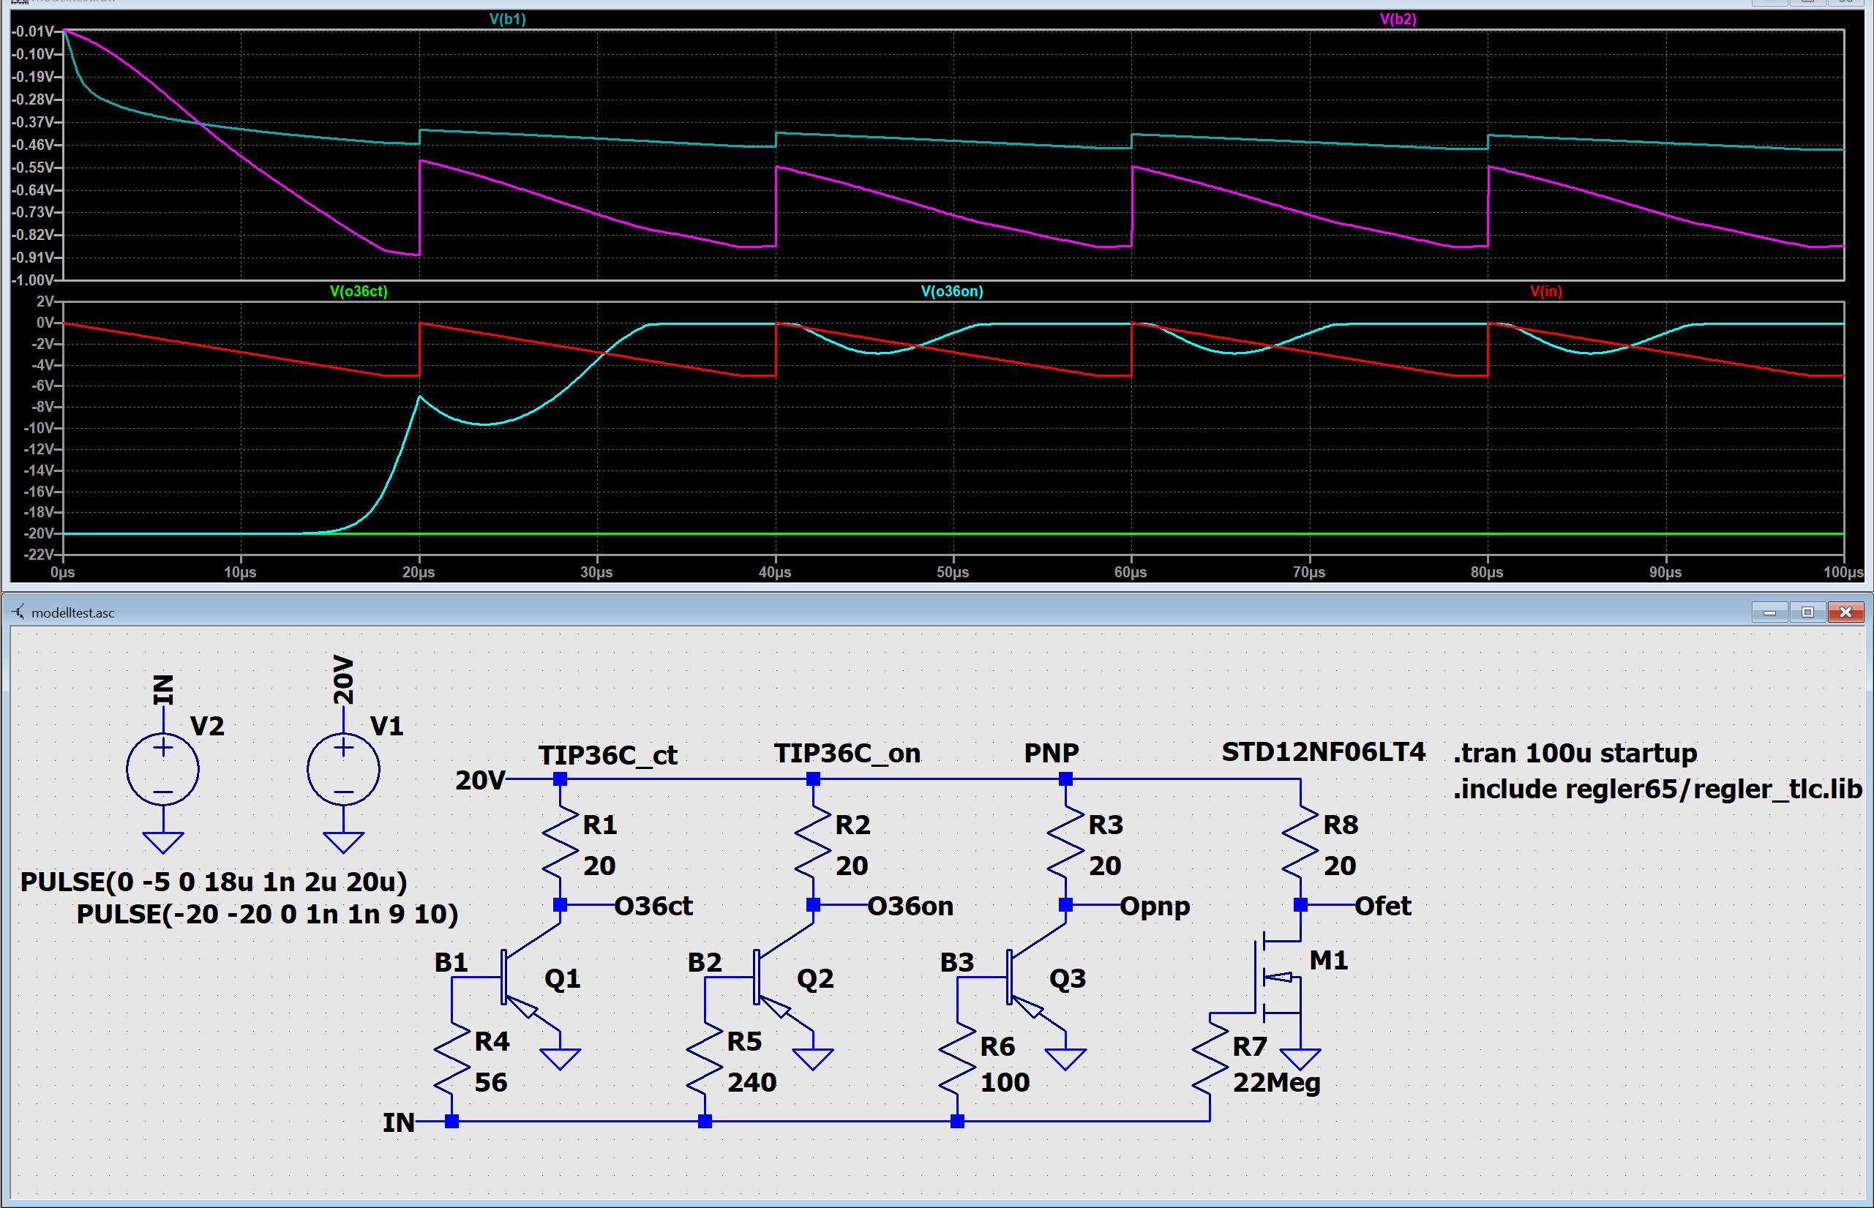Click the V(o36ct) trace label
The width and height of the screenshot is (1874, 1208).
tap(359, 291)
